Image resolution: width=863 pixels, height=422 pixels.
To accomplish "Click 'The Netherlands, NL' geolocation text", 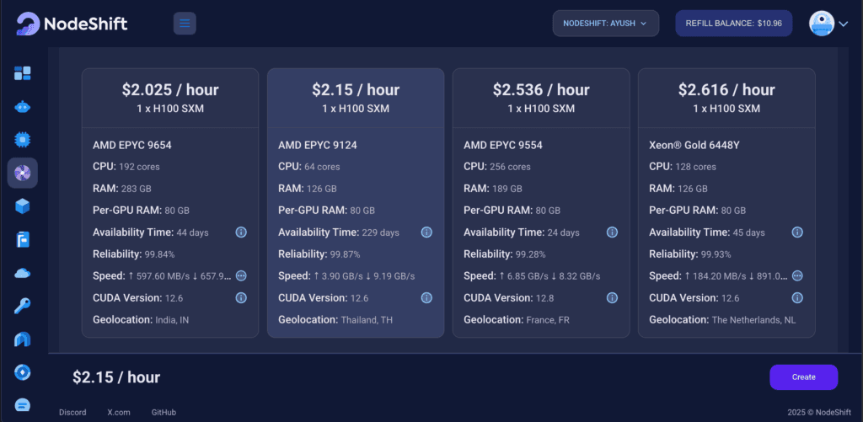I will (753, 320).
